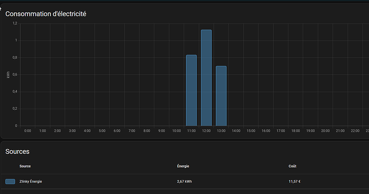The height and width of the screenshot is (194, 369).
Task: Select the 12:00 tallest bar
Action: [x=206, y=77]
